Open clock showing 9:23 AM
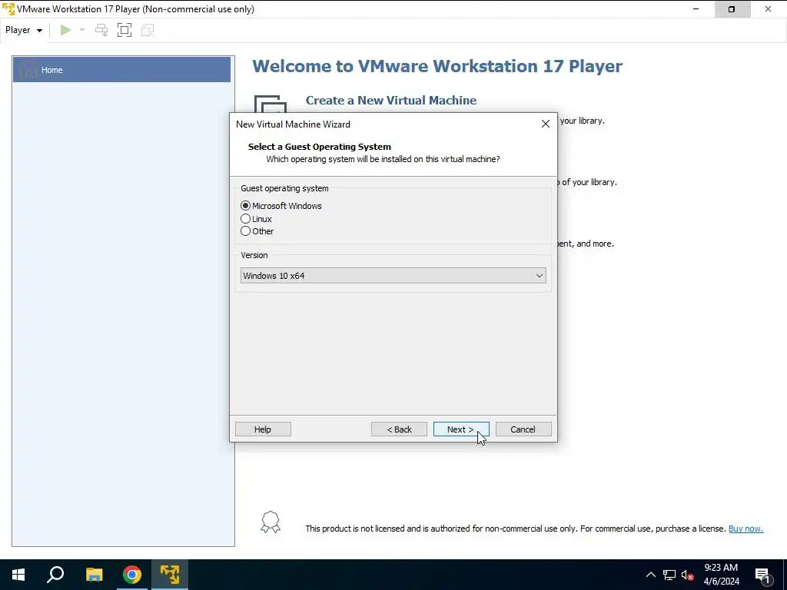Viewport: 787px width, 590px height. [x=721, y=575]
